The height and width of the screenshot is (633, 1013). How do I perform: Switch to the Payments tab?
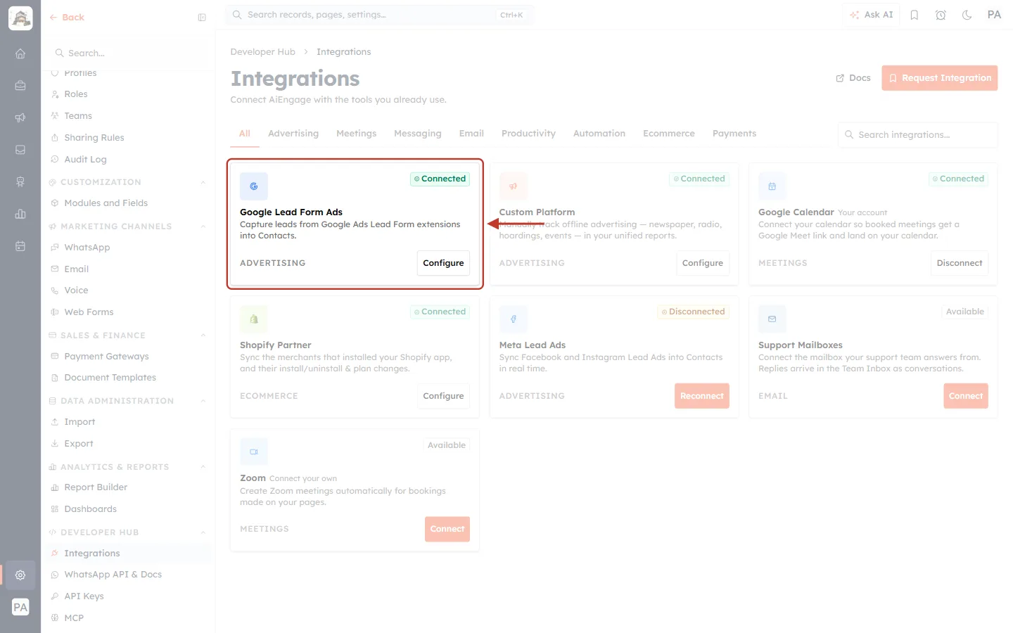(x=734, y=134)
